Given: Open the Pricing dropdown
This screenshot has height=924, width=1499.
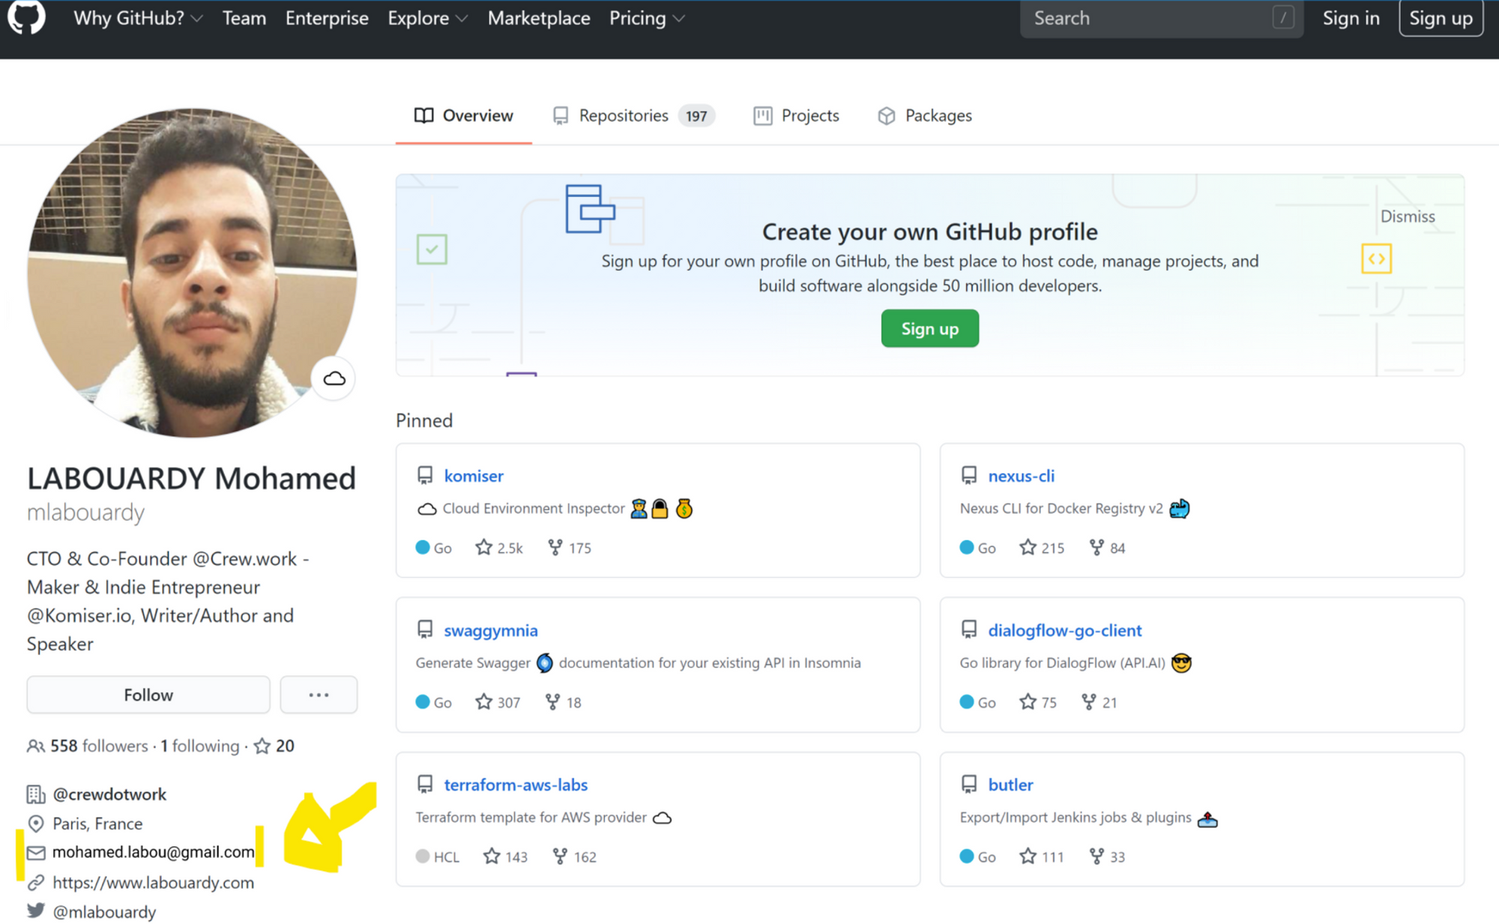Looking at the screenshot, I should pos(646,18).
